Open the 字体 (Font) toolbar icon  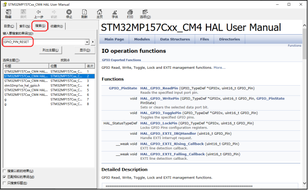point(115,14)
